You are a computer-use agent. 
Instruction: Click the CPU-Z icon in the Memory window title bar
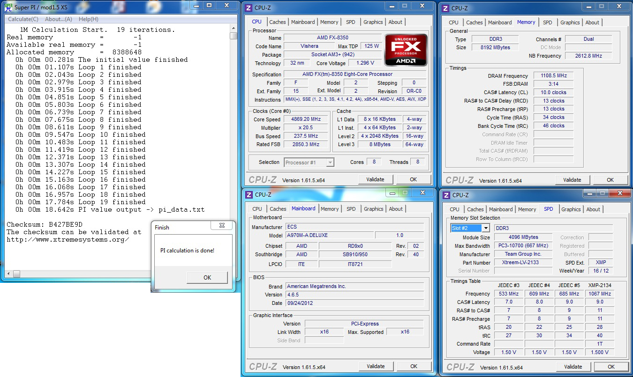click(x=446, y=8)
